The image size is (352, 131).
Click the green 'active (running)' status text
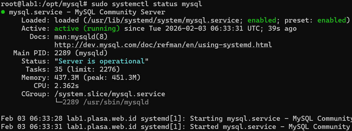tap(87, 29)
